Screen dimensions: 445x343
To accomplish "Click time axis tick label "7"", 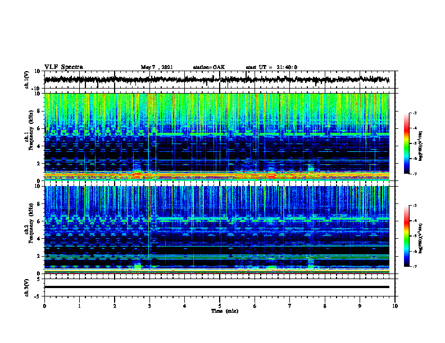I will coord(290,306).
